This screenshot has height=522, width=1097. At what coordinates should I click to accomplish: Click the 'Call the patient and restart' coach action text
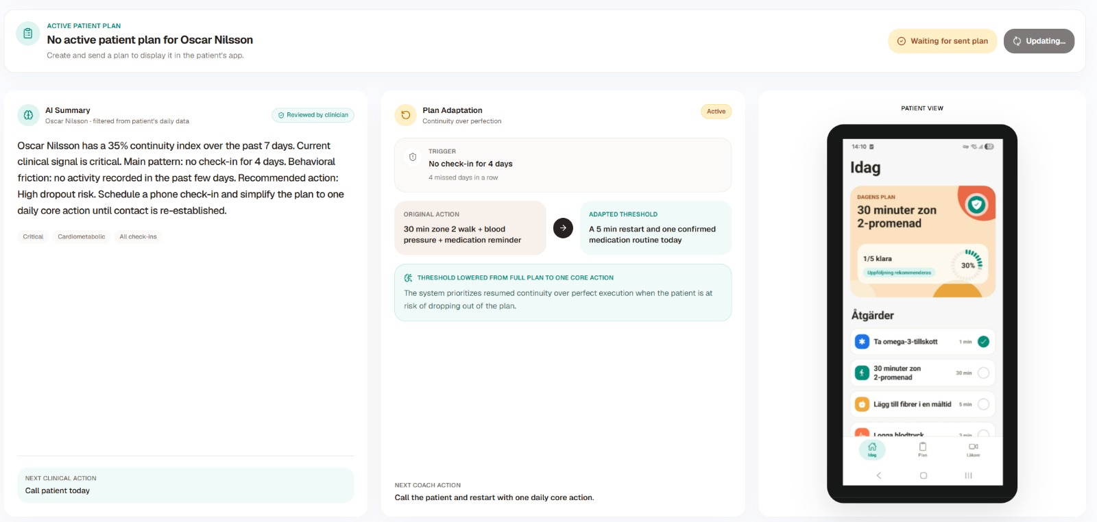tap(494, 498)
